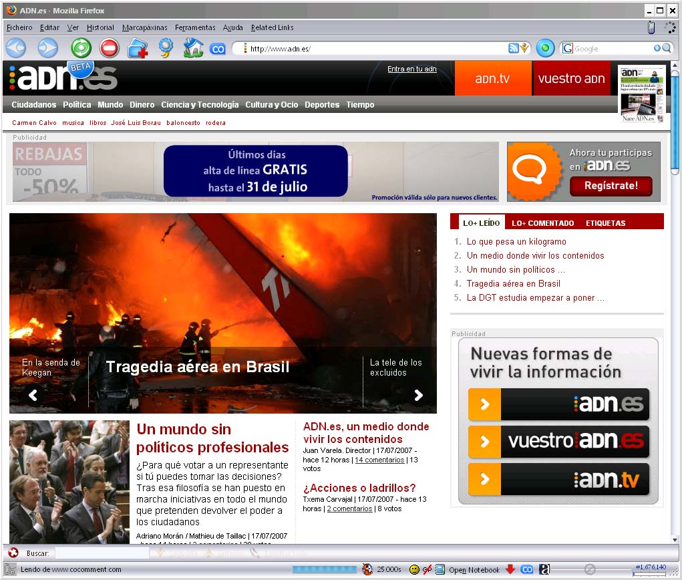Click the page info icon at the status bar's left end

pyautogui.click(x=10, y=569)
